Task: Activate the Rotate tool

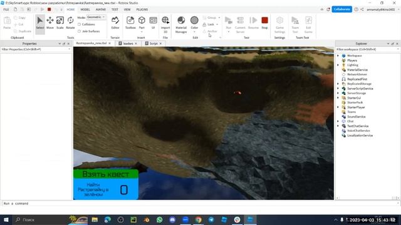Action: point(70,23)
